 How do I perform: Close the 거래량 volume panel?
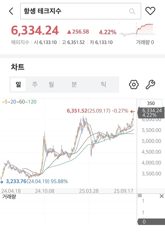pos(161,196)
